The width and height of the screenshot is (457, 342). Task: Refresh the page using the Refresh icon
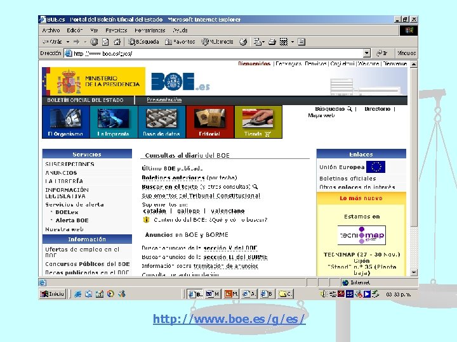pyautogui.click(x=105, y=42)
